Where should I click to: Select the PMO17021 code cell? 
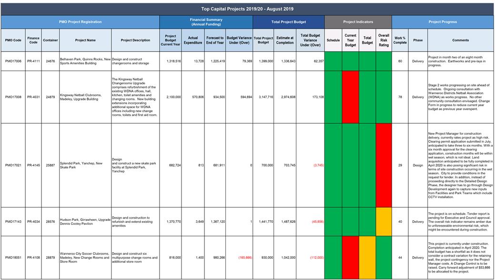point(13,165)
